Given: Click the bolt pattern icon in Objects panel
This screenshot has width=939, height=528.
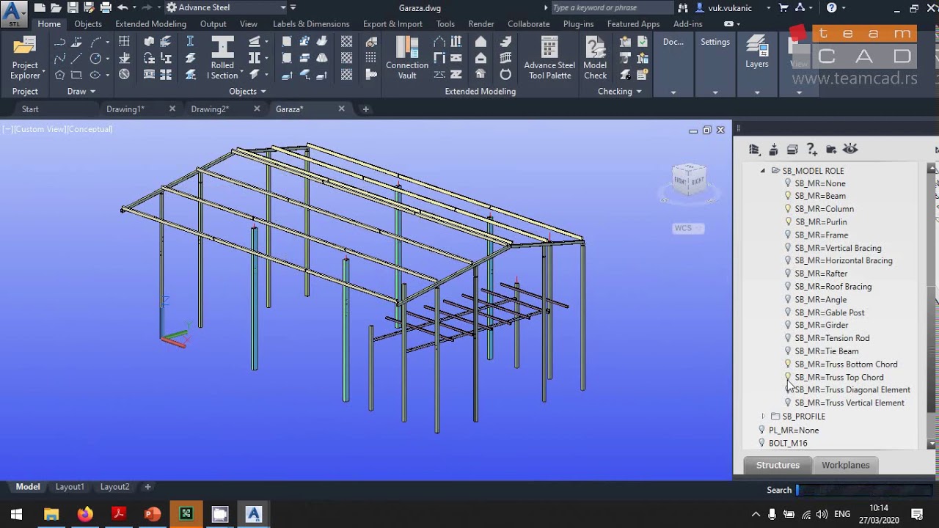Looking at the screenshot, I should [x=371, y=58].
